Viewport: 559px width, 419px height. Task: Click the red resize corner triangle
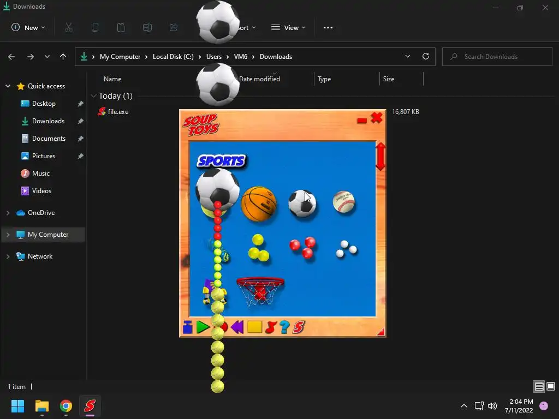point(380,332)
